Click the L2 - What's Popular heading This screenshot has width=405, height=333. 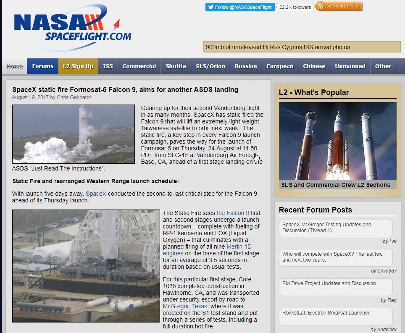(314, 92)
